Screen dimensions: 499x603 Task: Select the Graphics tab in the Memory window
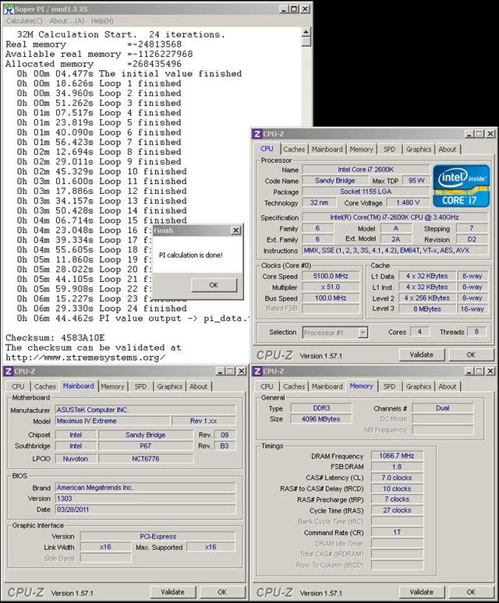pos(419,386)
